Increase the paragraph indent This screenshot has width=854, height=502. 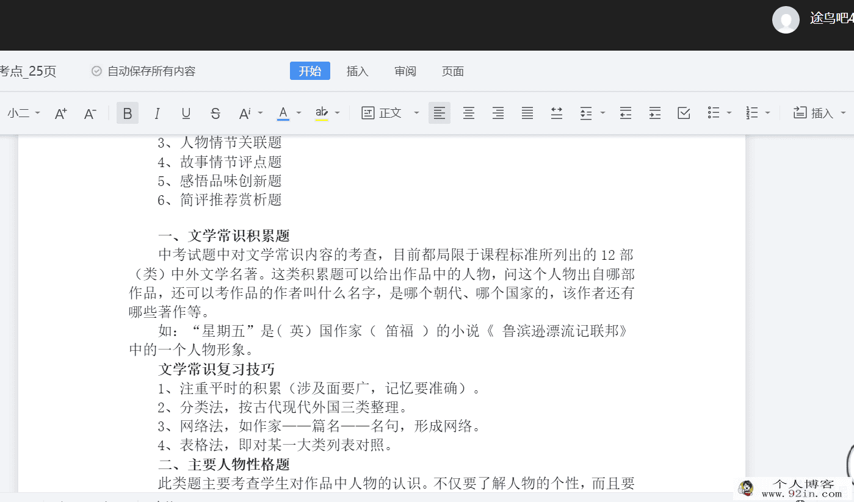pos(655,113)
